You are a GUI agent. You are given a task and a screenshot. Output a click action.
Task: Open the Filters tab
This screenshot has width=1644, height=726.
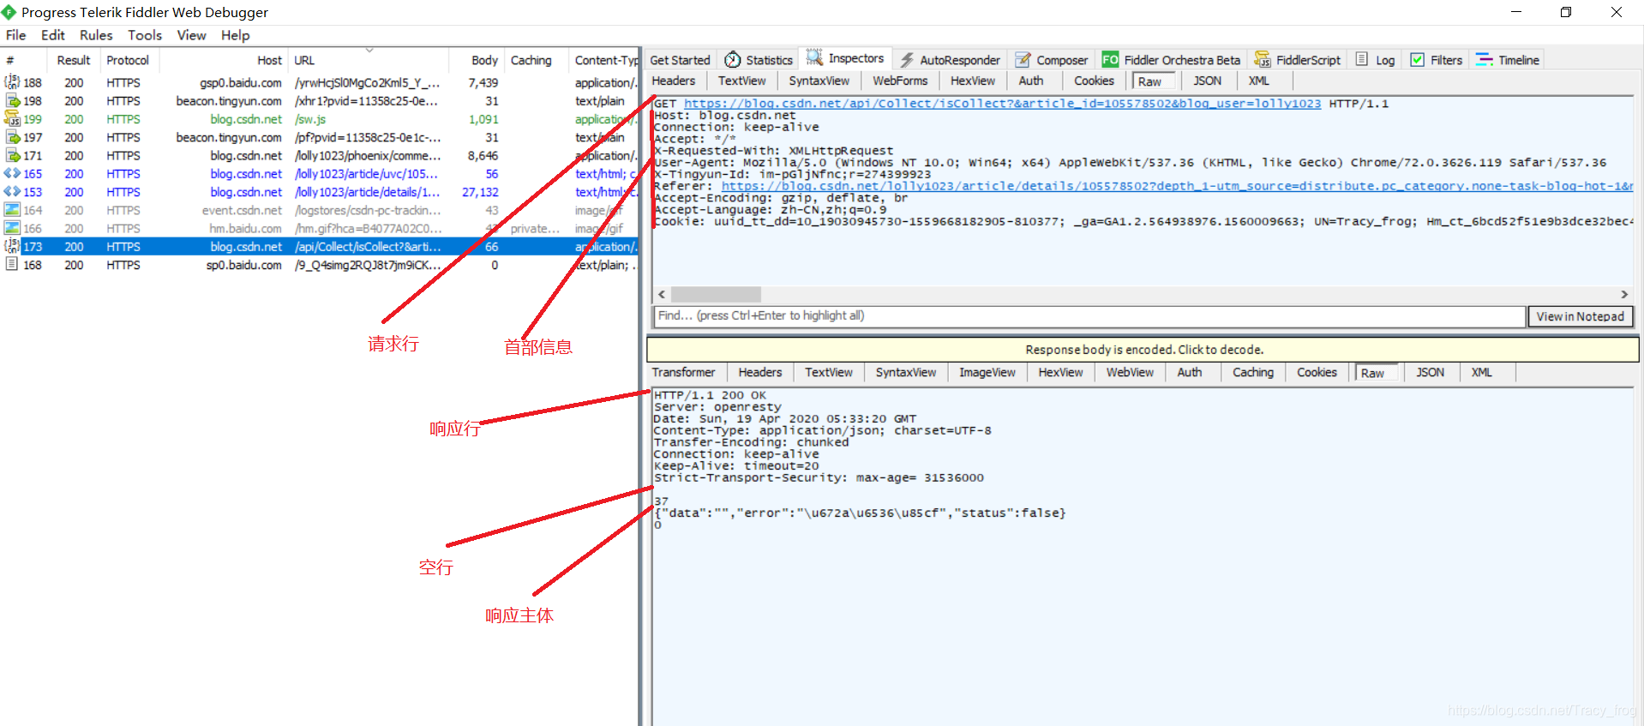click(1437, 60)
